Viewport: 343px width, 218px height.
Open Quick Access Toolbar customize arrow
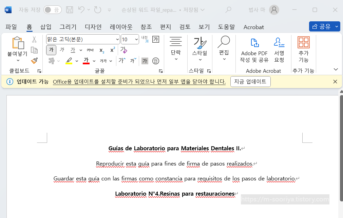(x=109, y=10)
